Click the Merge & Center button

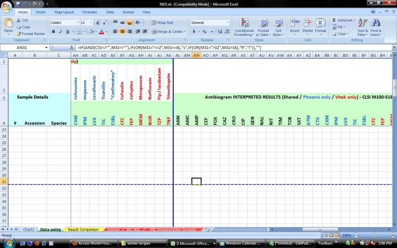(168, 32)
